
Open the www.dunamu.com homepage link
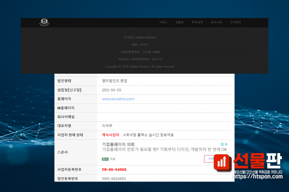pyautogui.click(x=118, y=99)
